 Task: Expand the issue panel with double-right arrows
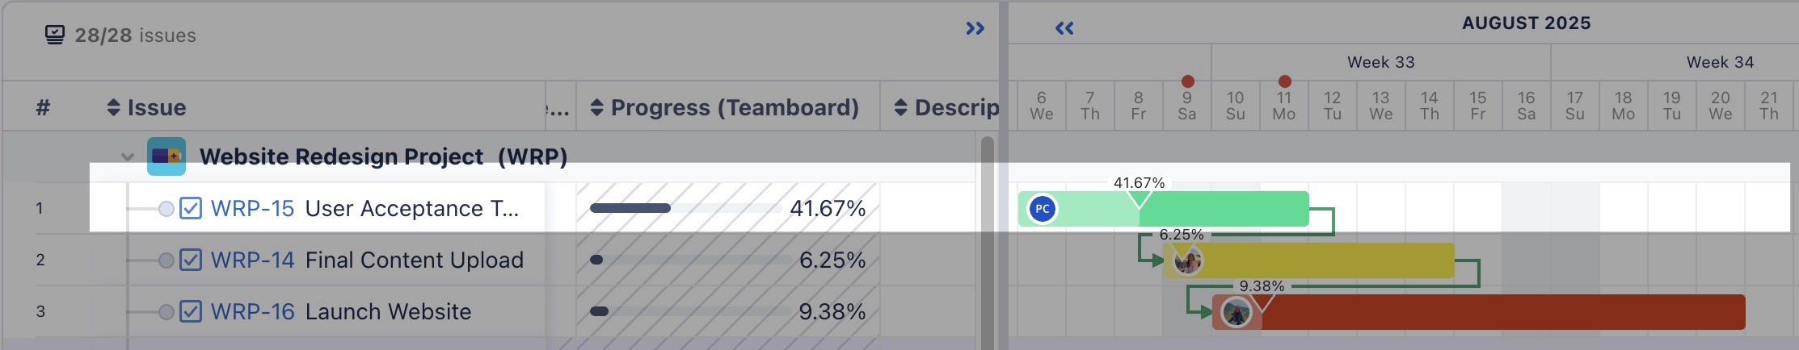point(975,29)
